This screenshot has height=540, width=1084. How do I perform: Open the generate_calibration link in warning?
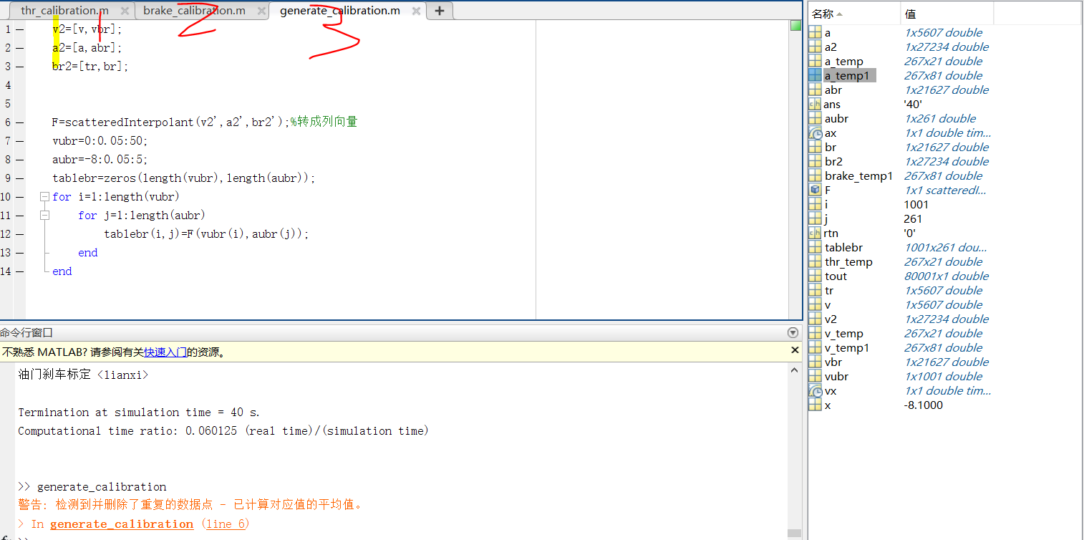[x=122, y=524]
